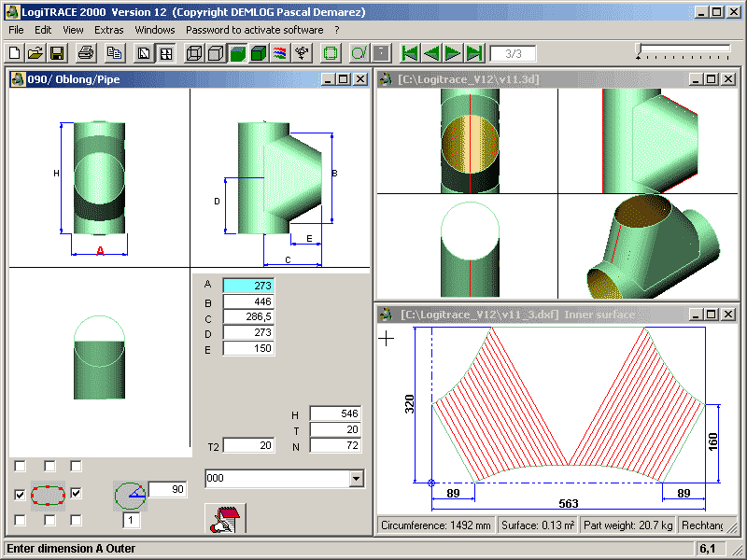
Task: Tick the checkbox directly above the oblong shape
Action: pyautogui.click(x=49, y=467)
